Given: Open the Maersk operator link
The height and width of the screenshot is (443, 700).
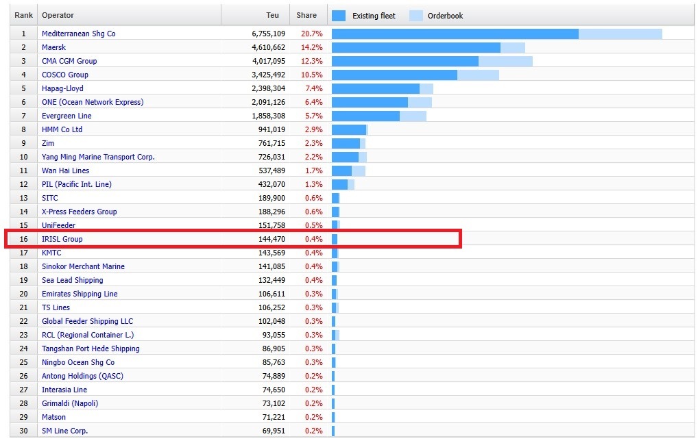Looking at the screenshot, I should 54,47.
